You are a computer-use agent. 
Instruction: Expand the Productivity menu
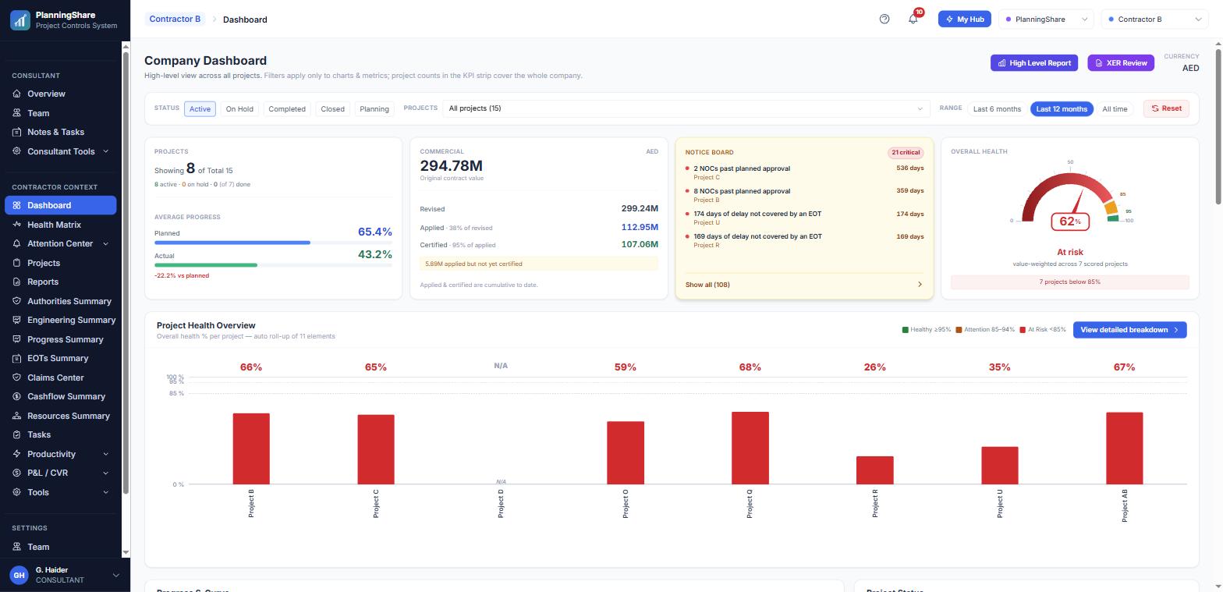click(x=60, y=454)
